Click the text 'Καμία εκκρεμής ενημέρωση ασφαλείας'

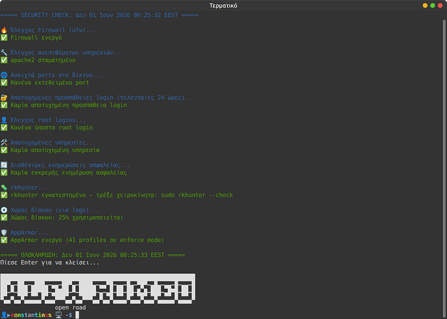pyautogui.click(x=69, y=172)
